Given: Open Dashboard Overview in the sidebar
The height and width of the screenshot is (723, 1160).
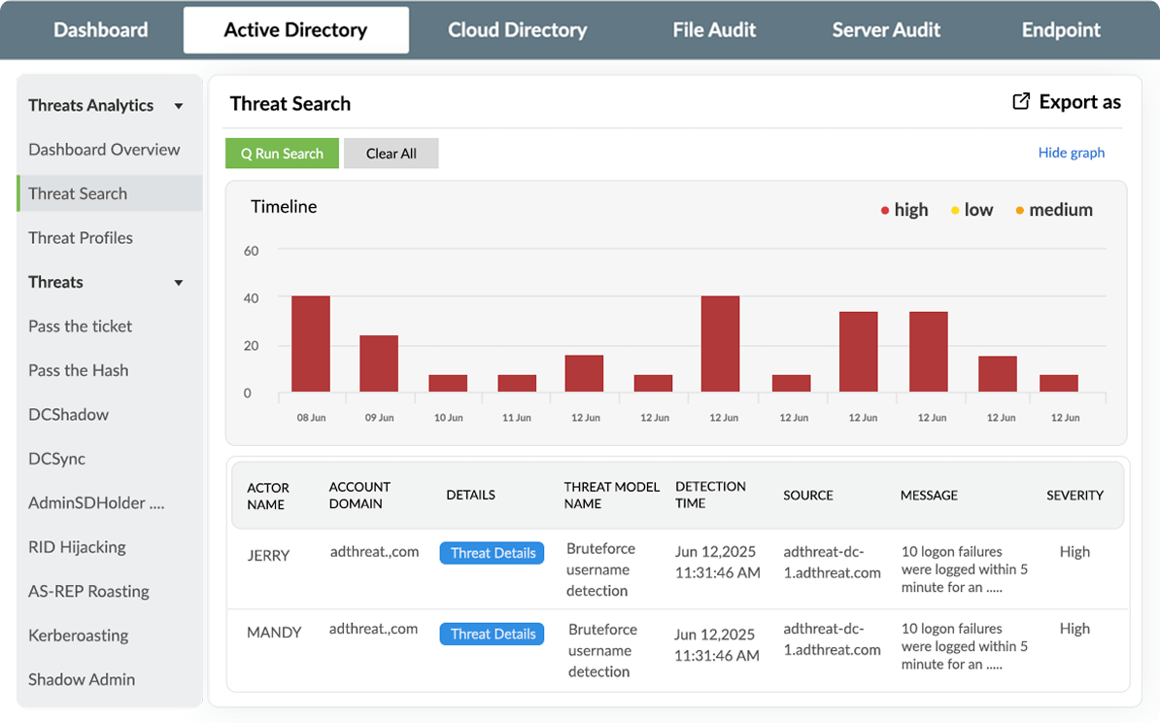Looking at the screenshot, I should click(104, 150).
